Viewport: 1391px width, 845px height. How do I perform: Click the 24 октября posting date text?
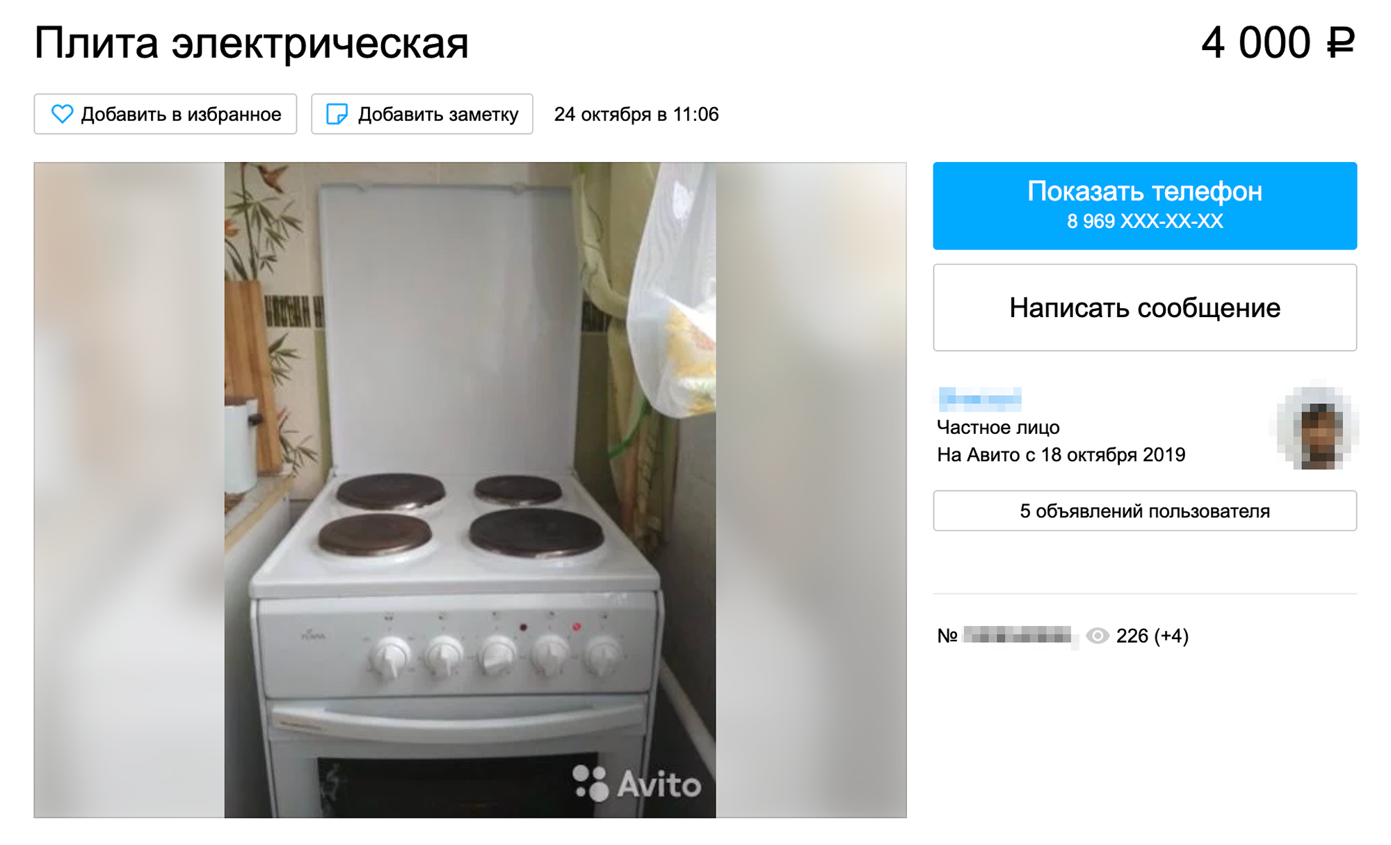(636, 114)
